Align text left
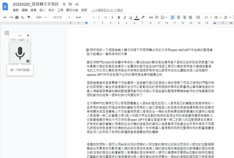Screen dimensions: 234x158 173,17
